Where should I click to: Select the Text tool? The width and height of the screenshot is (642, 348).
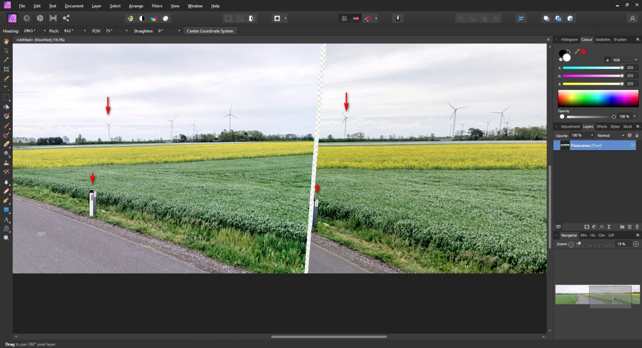[6, 220]
